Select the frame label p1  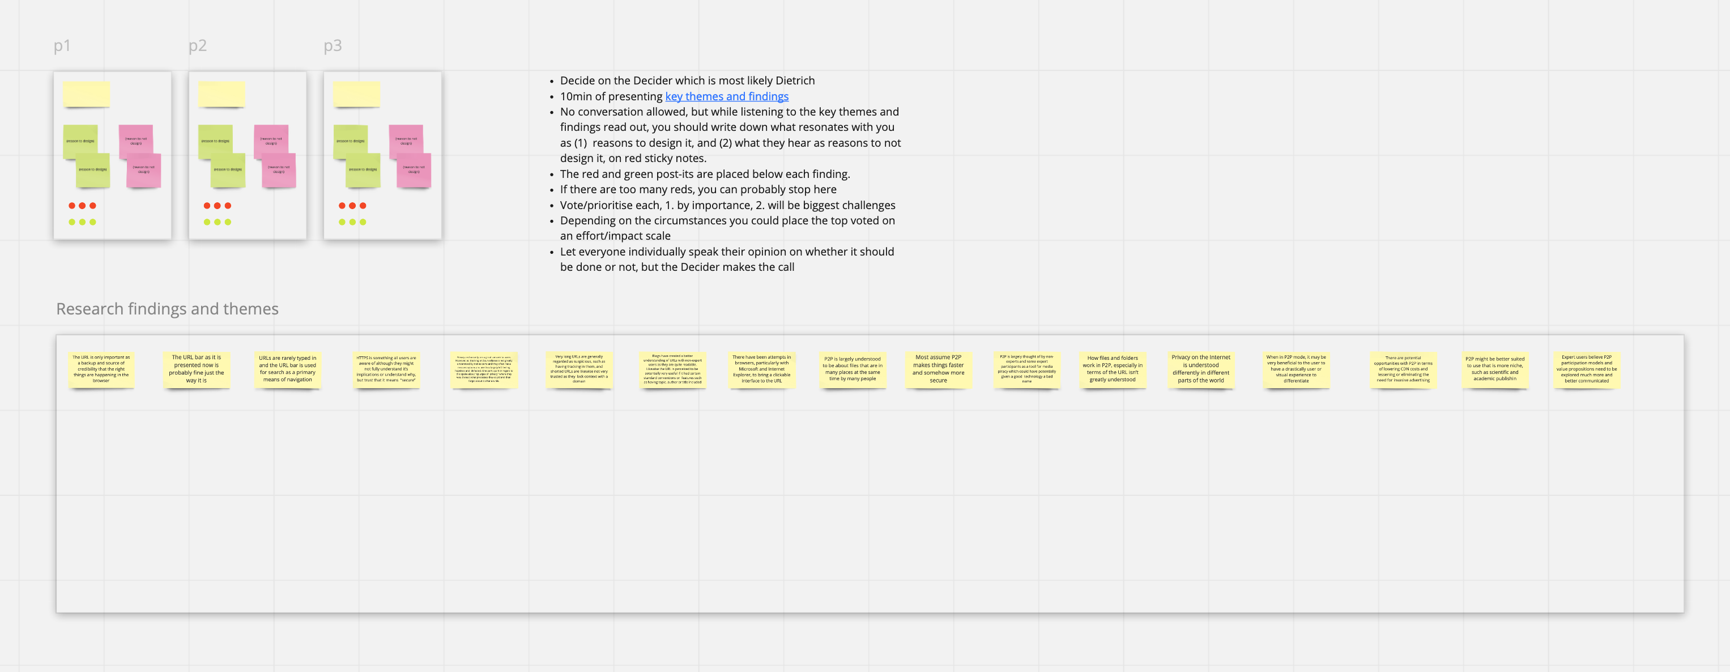point(62,45)
